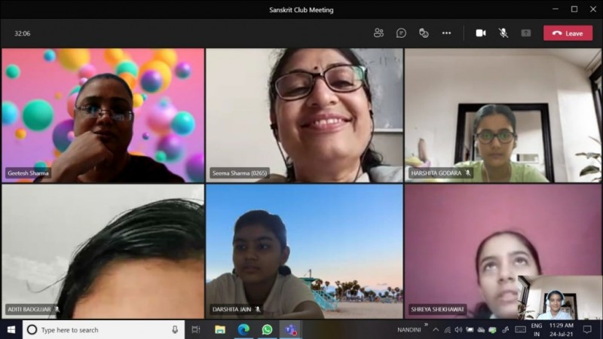The width and height of the screenshot is (603, 339).
Task: Click the Geetesh Sharma name label
Action: point(28,173)
